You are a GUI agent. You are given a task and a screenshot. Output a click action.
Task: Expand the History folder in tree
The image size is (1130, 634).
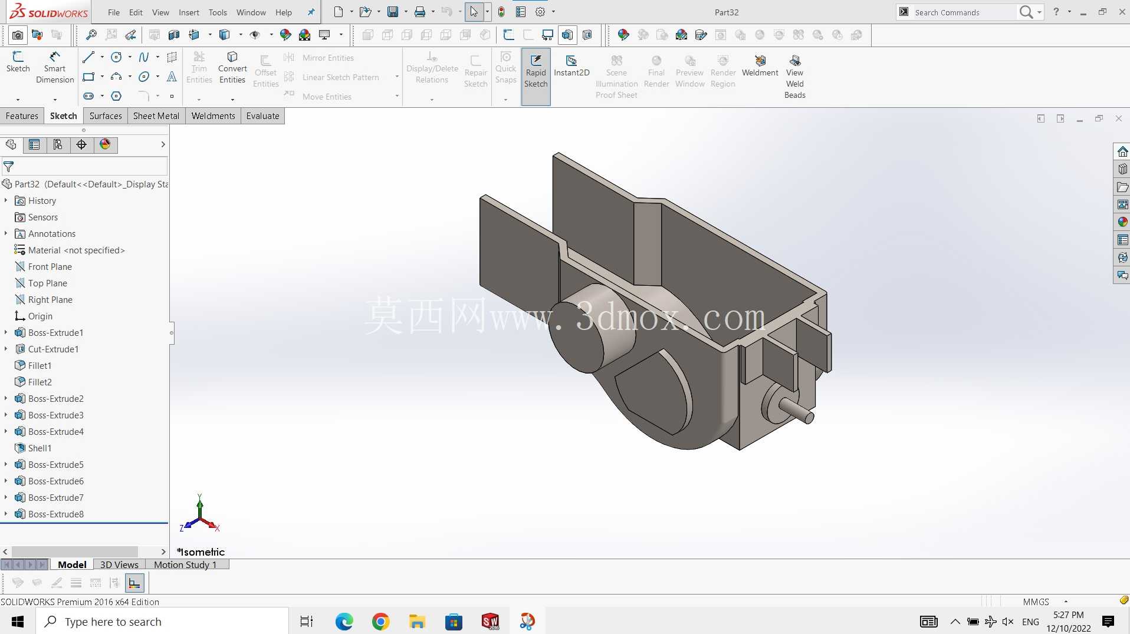pyautogui.click(x=6, y=200)
